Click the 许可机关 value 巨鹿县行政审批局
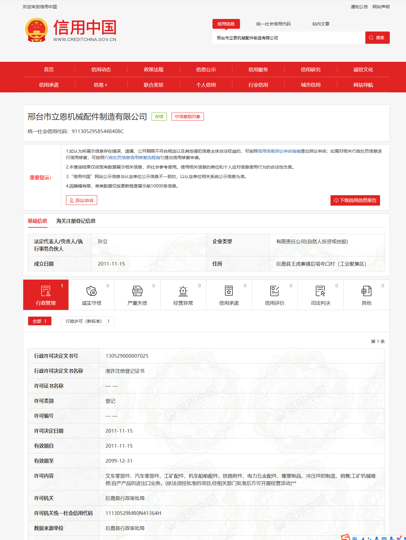This screenshot has height=540, width=406. [x=125, y=498]
